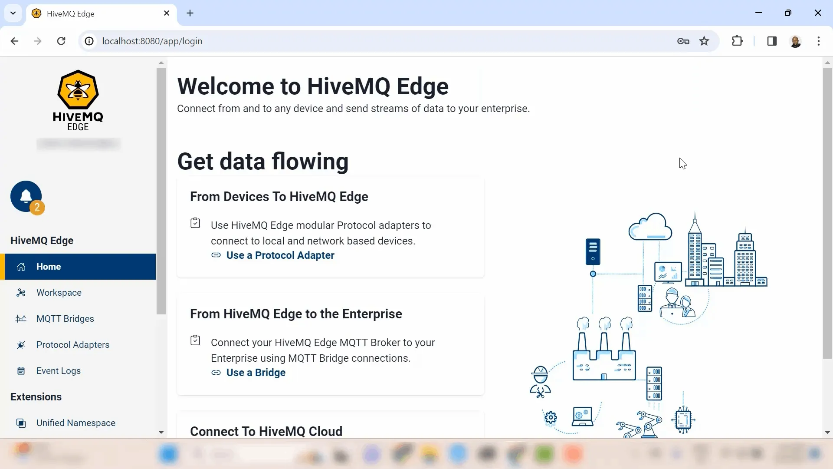833x469 pixels.
Task: Click the checklist icon in the Devices card
Action: (x=195, y=223)
